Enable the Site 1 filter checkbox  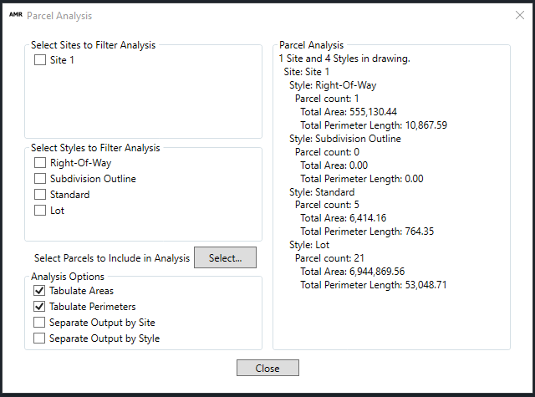[40, 60]
